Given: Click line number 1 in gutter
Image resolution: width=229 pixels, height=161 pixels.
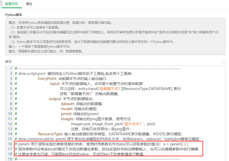Looking at the screenshot, I should [11, 69].
